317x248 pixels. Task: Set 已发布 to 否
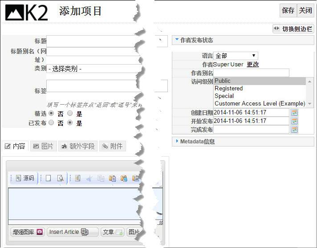(51, 123)
